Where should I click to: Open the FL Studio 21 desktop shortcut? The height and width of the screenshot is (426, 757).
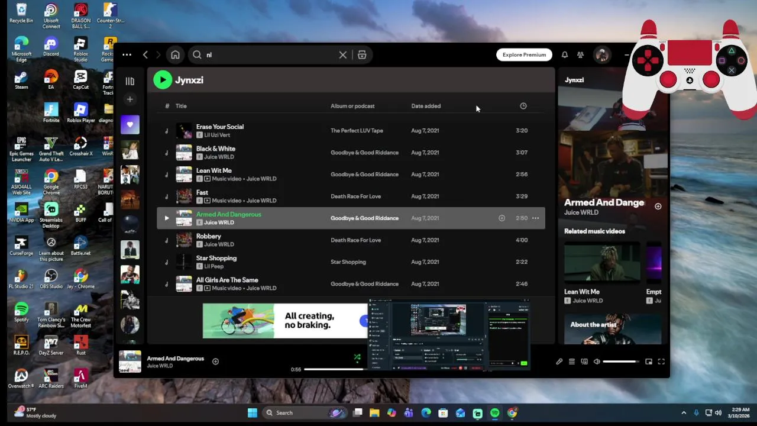pyautogui.click(x=21, y=279)
